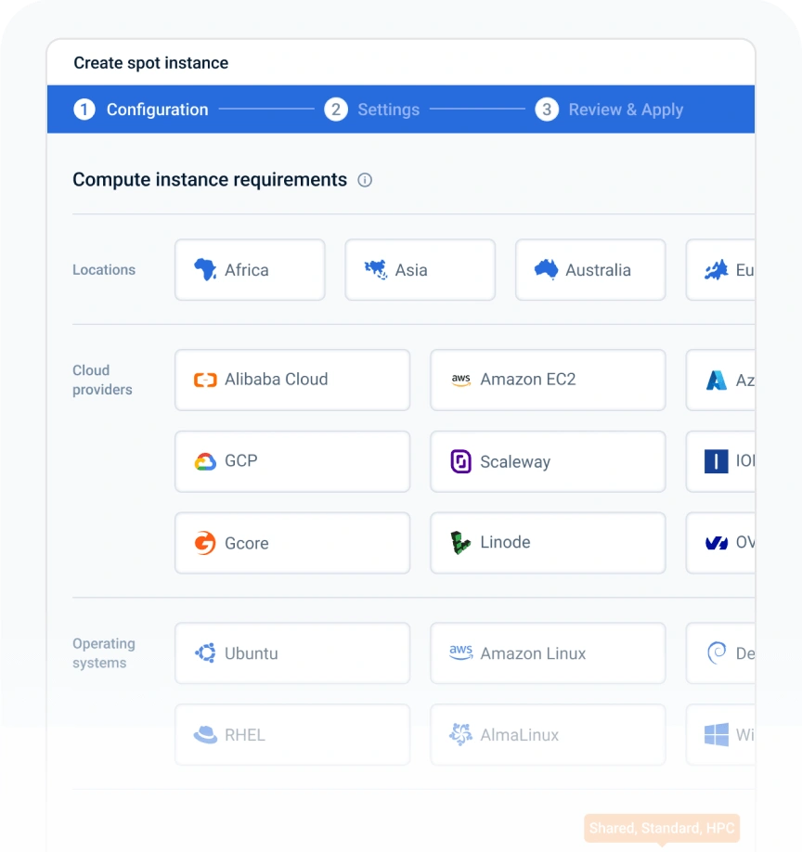
Task: Choose the Scaleway provider card
Action: coord(548,461)
